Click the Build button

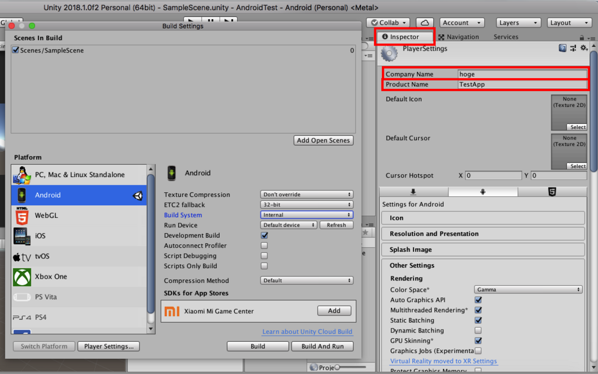click(x=258, y=347)
